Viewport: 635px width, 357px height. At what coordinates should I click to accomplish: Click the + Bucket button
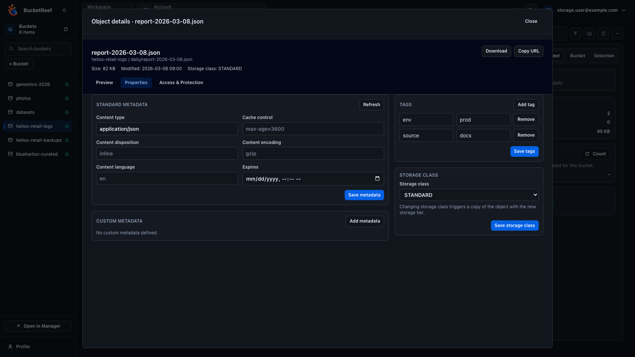coord(19,64)
